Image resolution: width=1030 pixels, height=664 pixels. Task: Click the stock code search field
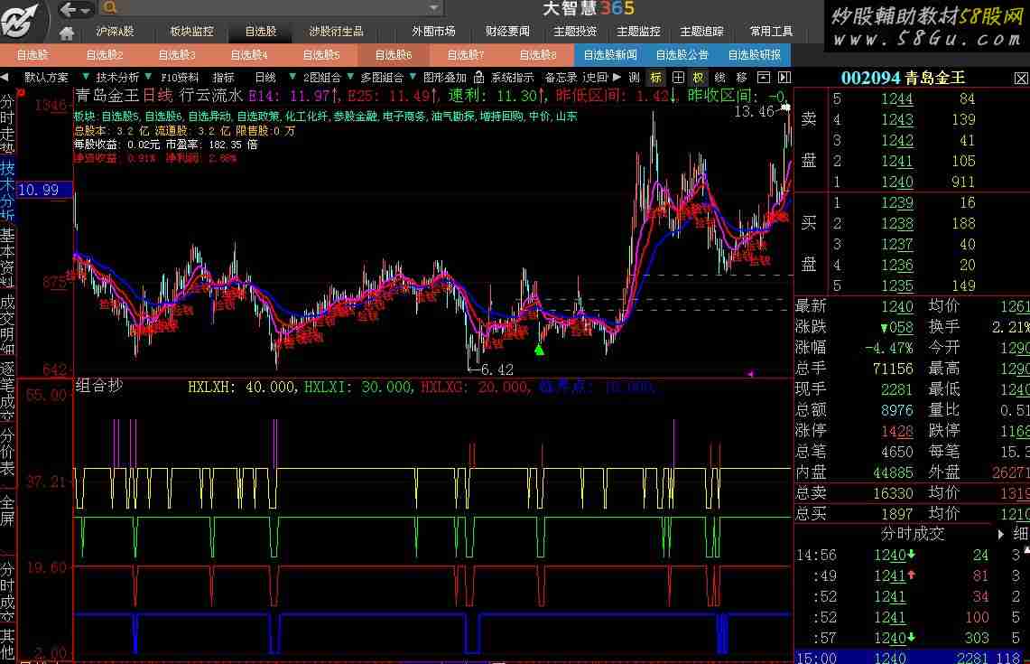[x=272, y=8]
